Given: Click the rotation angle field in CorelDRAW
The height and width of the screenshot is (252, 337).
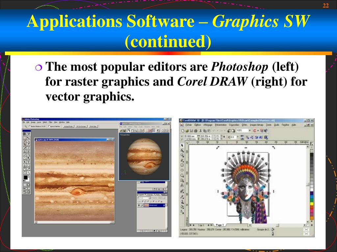Looking at the screenshot, I should click(x=233, y=137).
